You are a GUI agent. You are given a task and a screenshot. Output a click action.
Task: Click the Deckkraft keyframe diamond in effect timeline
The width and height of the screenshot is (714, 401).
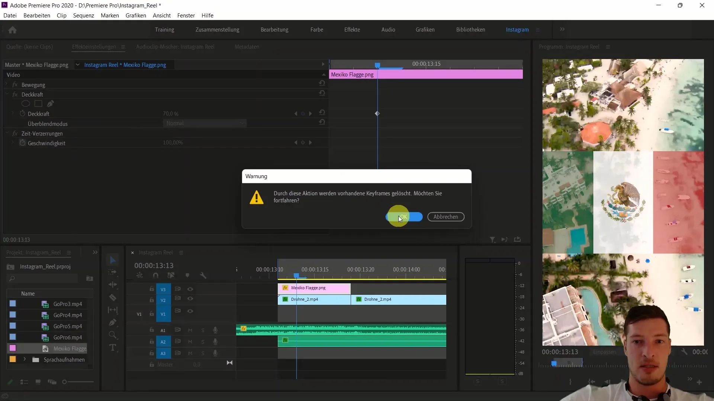[x=377, y=113]
